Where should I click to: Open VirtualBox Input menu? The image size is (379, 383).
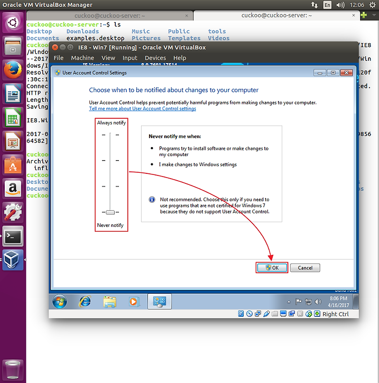(x=129, y=58)
